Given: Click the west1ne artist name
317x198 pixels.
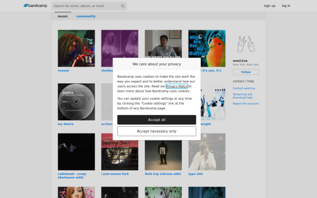Looking at the screenshot, I should (240, 61).
